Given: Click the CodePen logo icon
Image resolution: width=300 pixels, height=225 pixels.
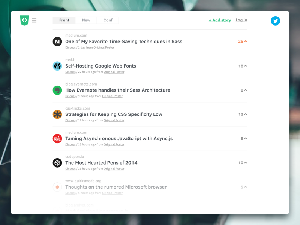Looking at the screenshot, I should click(57, 163).
